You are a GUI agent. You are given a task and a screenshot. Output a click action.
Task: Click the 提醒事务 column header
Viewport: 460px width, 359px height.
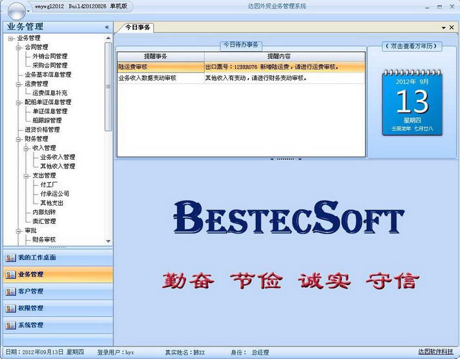(161, 56)
